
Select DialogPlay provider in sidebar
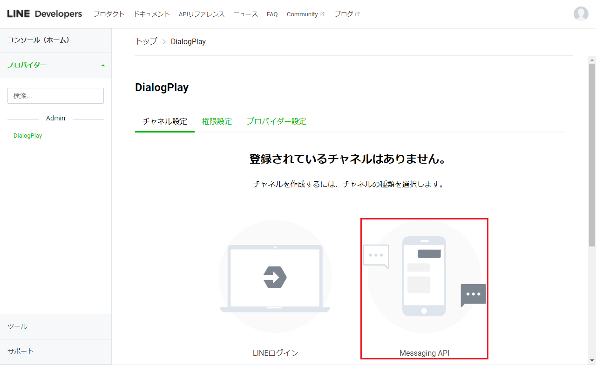pyautogui.click(x=28, y=136)
